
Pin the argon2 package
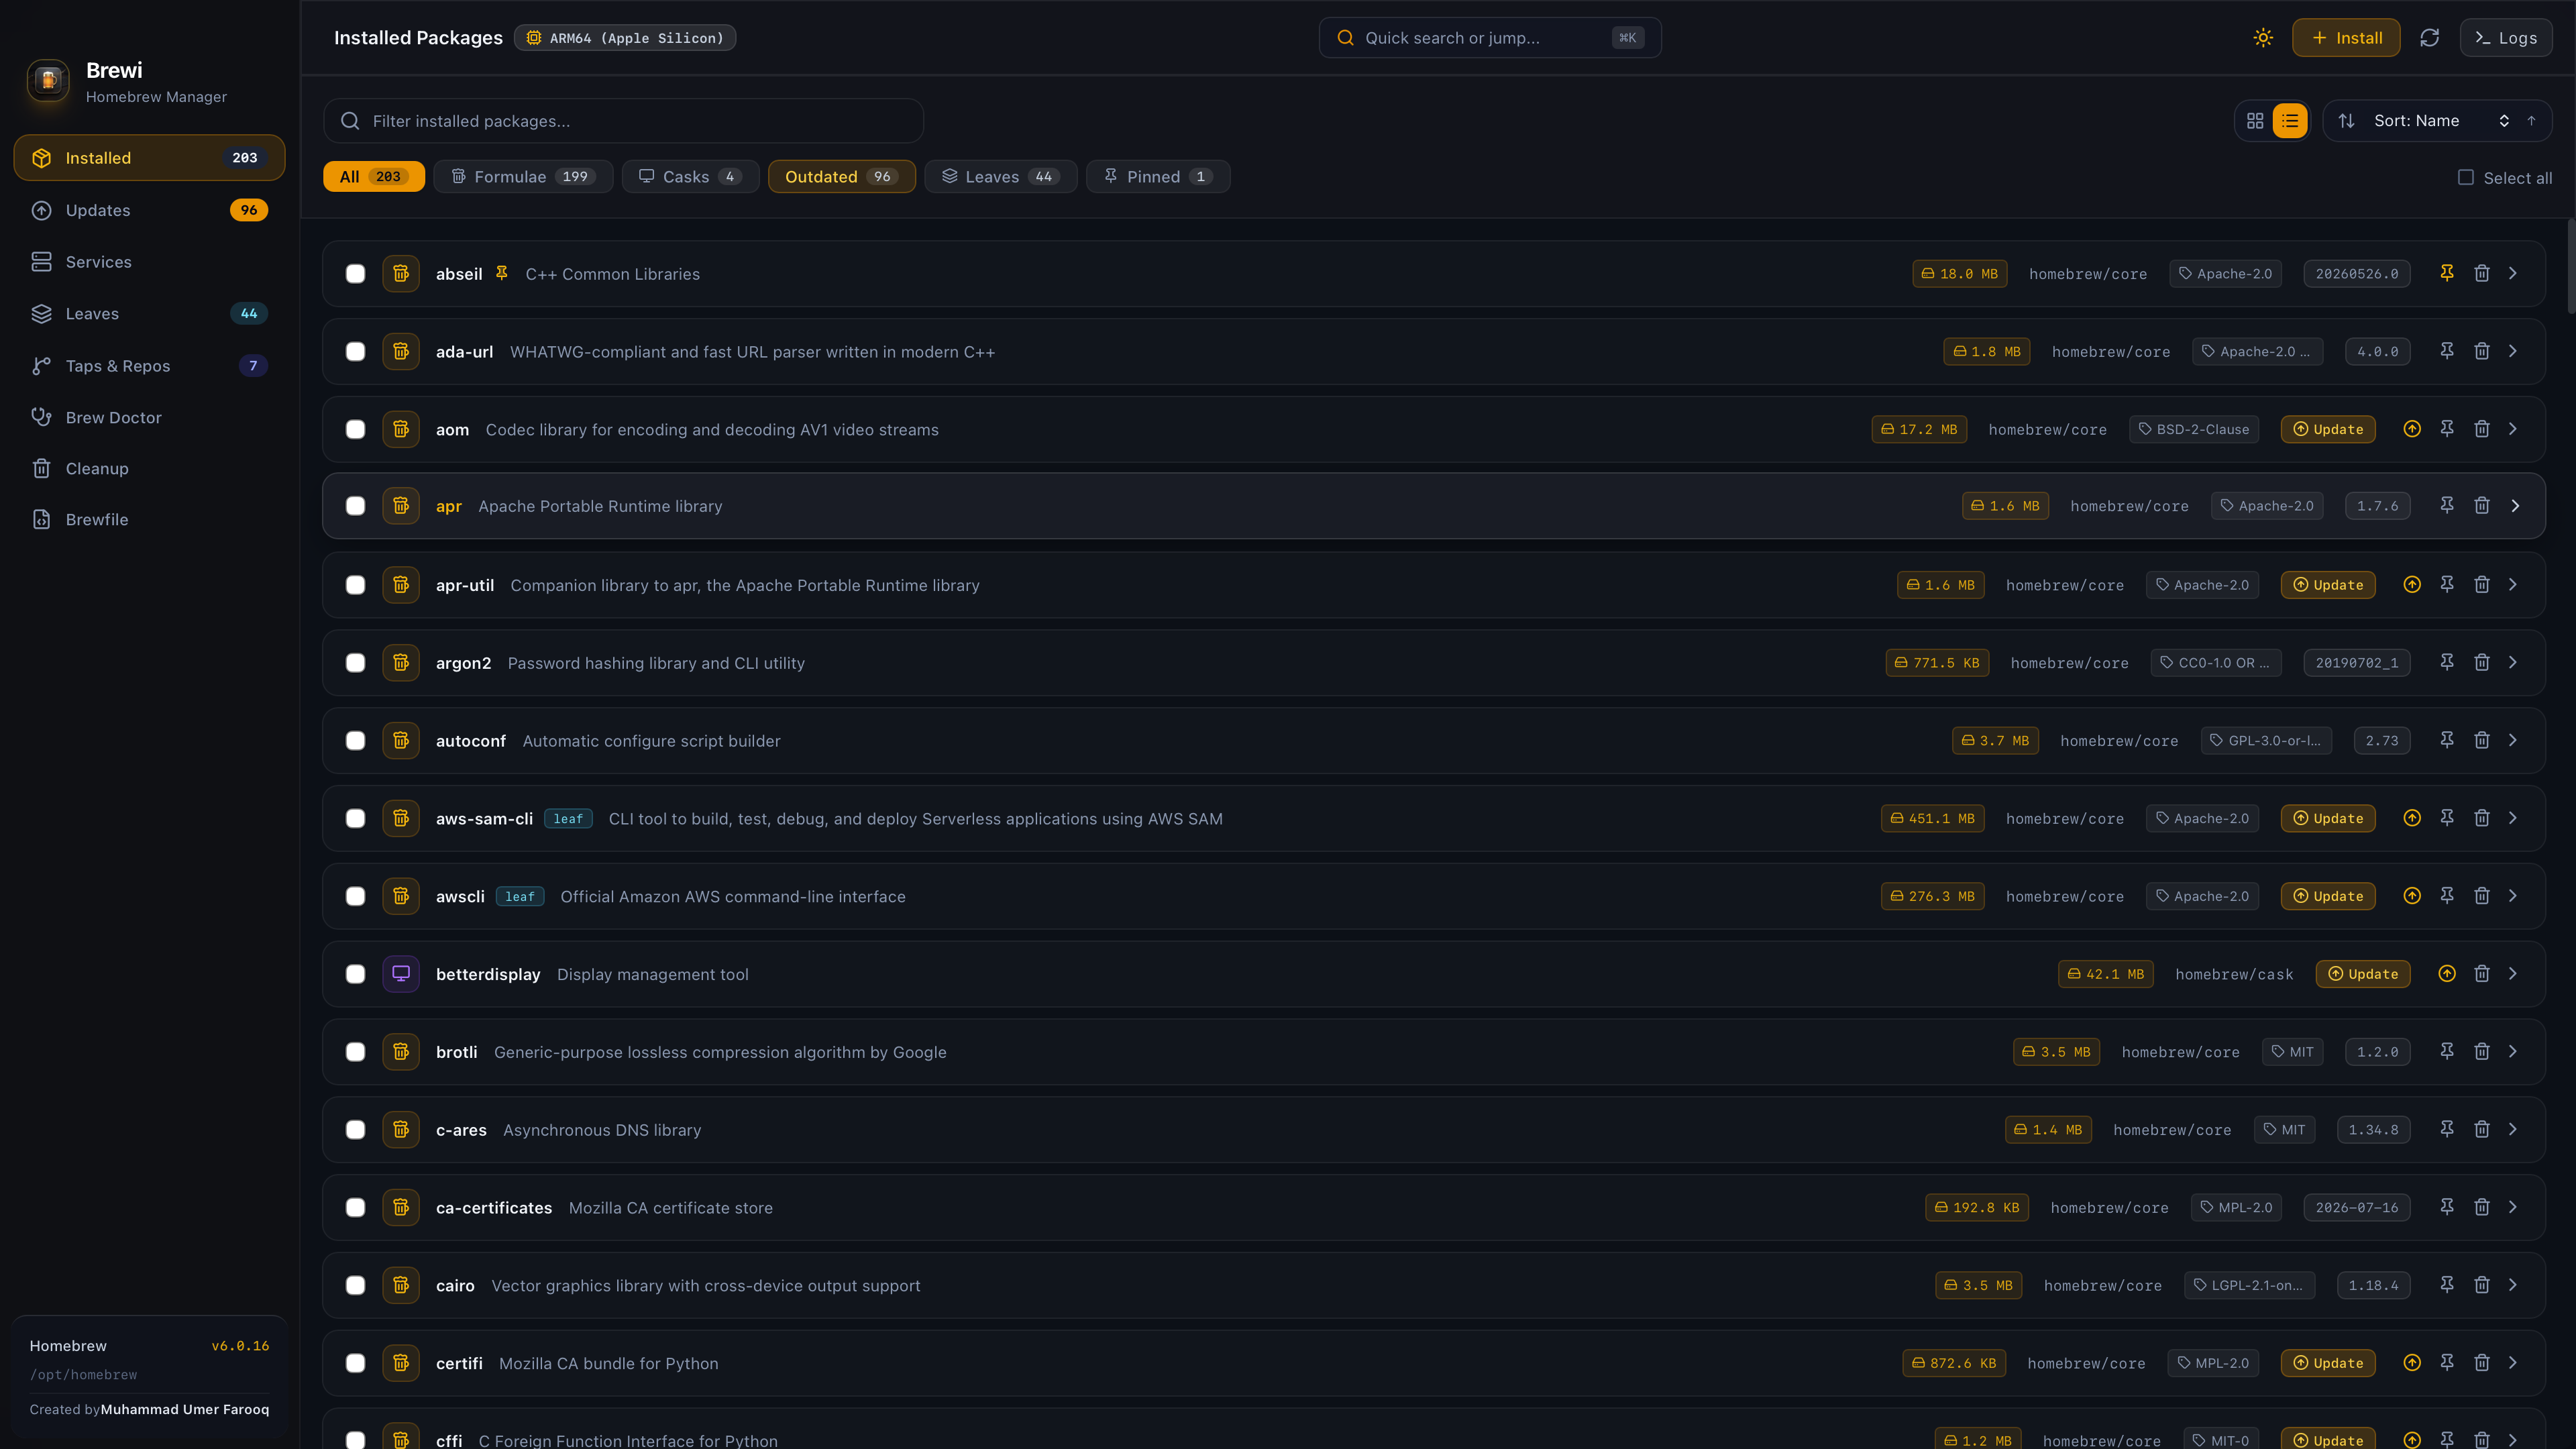click(2447, 662)
